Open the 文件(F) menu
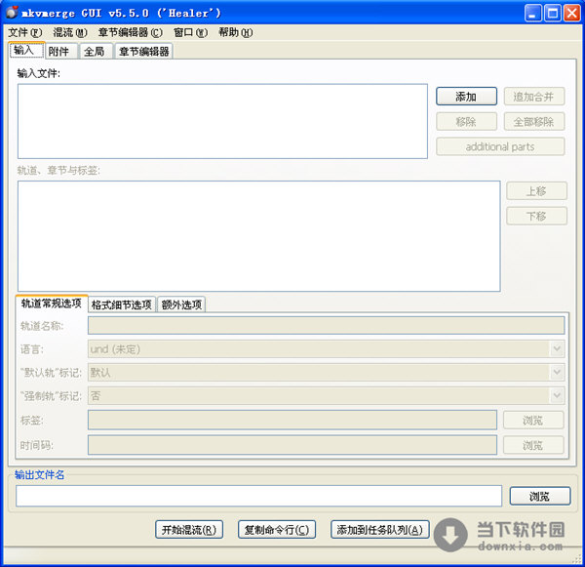Viewport: 585px width, 567px height. point(25,33)
